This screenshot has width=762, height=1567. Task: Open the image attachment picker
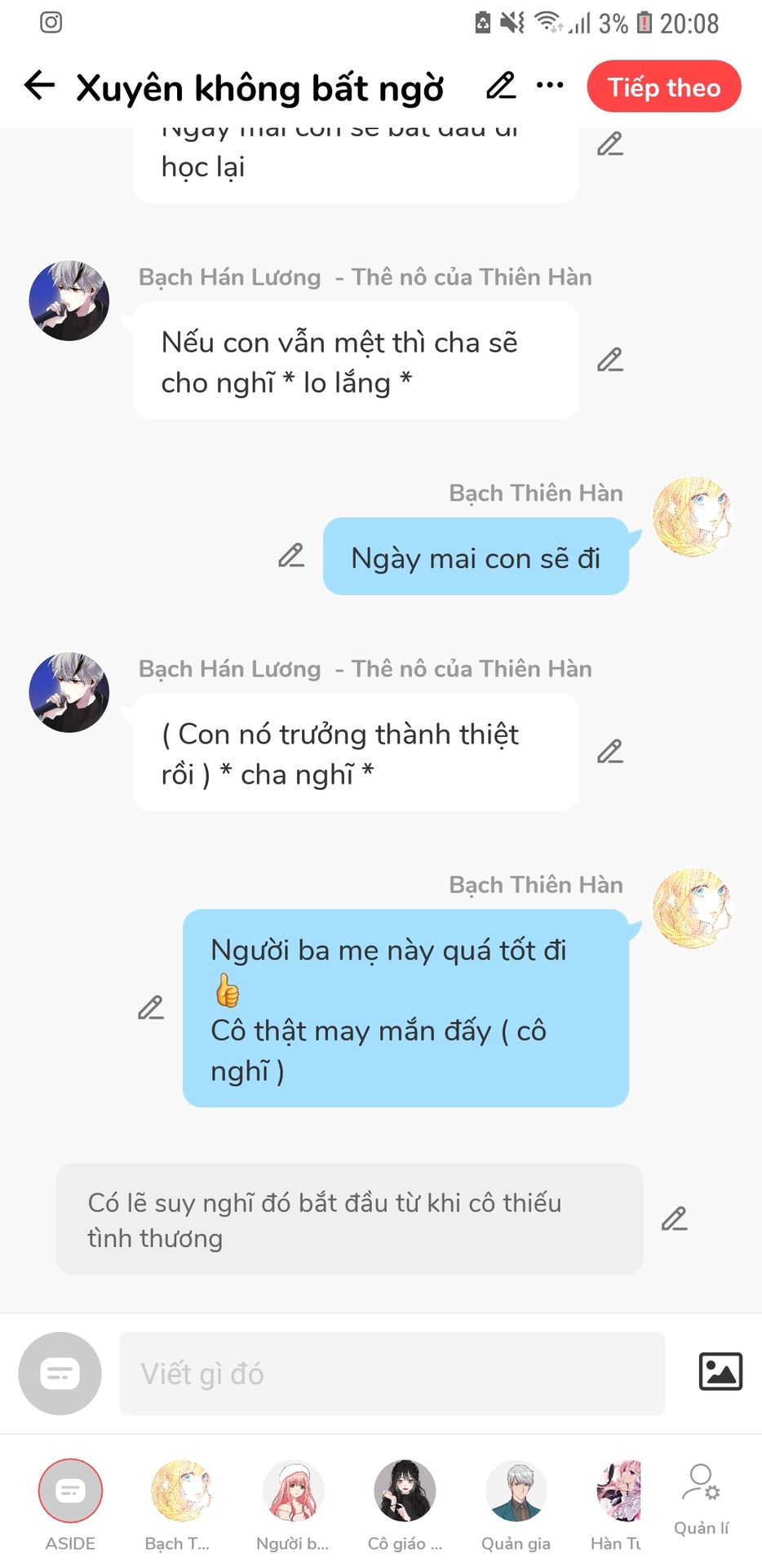click(720, 1371)
